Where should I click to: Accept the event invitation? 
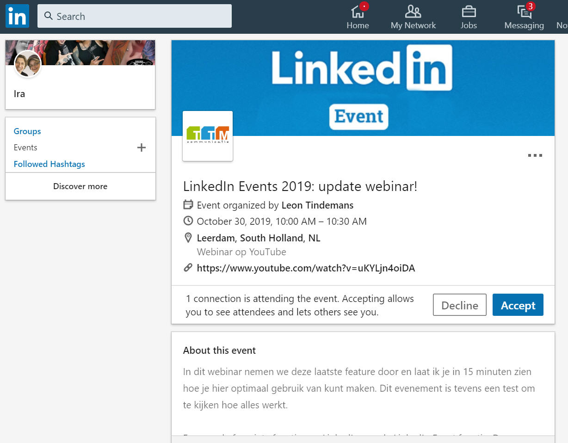[x=518, y=305]
